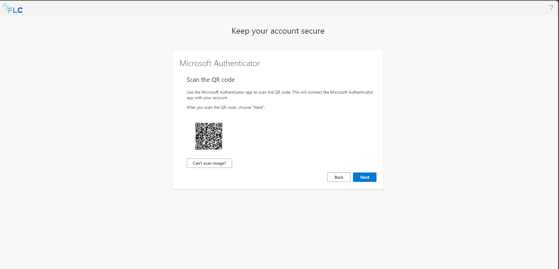Click the bold "FLC" letters of the logo
The image size is (559, 269).
point(15,10)
